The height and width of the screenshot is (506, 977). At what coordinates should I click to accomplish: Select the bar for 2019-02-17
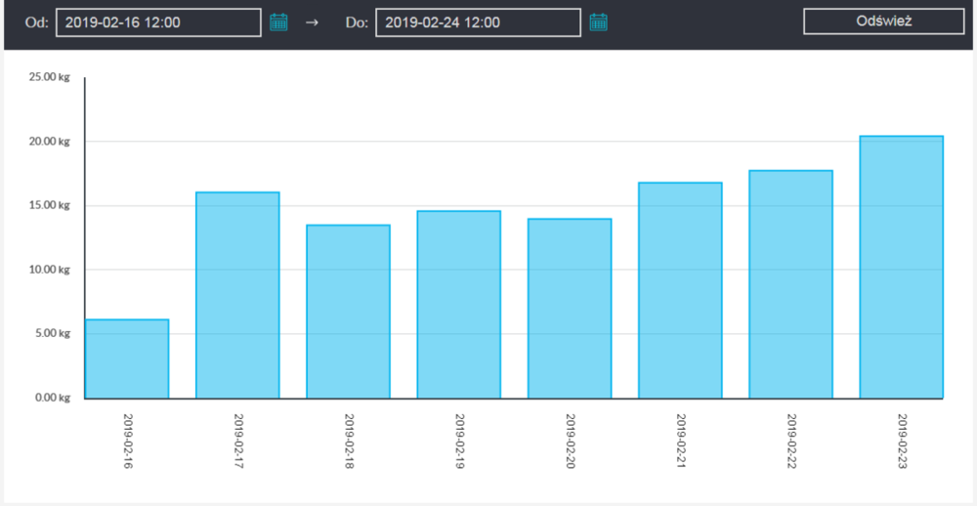237,295
